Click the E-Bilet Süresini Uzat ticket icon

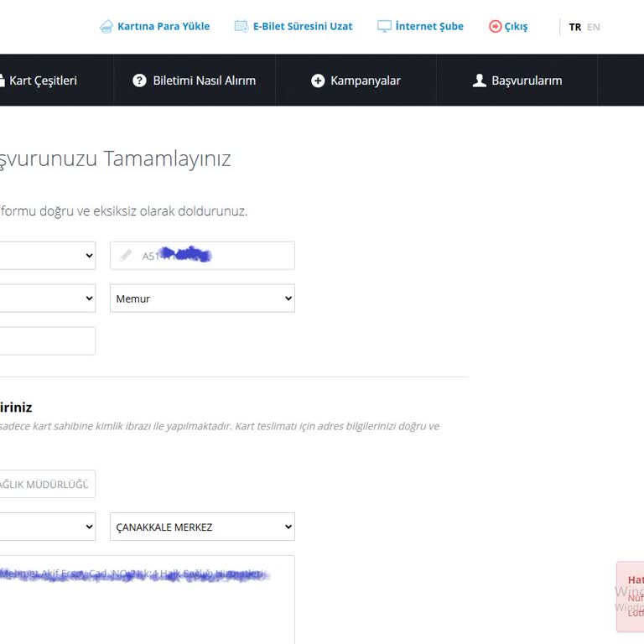click(x=241, y=27)
